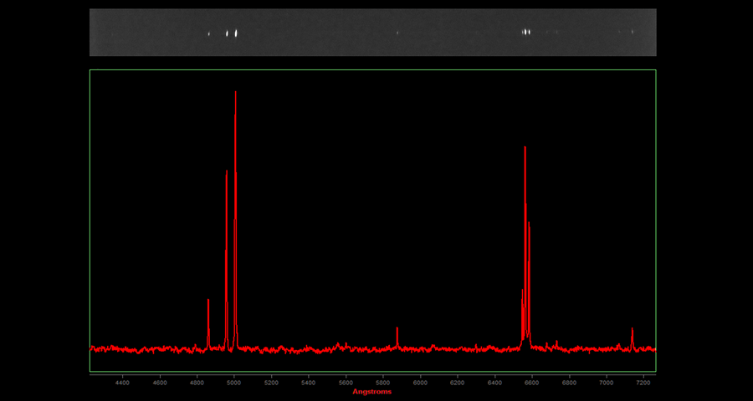Click the 4400 tick label on axis
Image resolution: width=753 pixels, height=401 pixels.
pos(122,383)
